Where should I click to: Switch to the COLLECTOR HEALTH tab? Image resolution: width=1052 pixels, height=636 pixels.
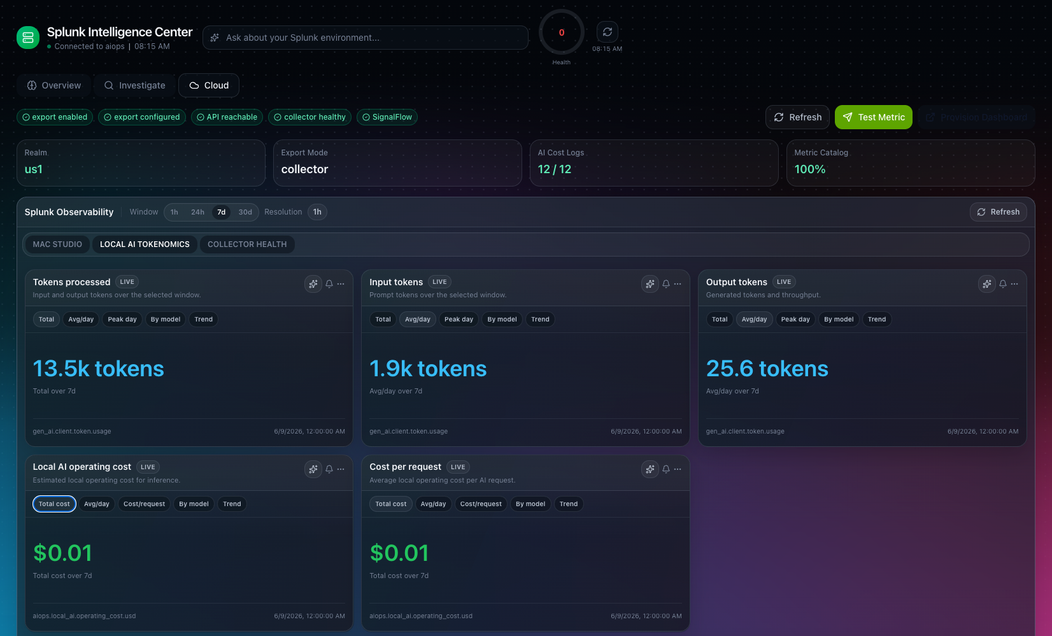tap(247, 244)
